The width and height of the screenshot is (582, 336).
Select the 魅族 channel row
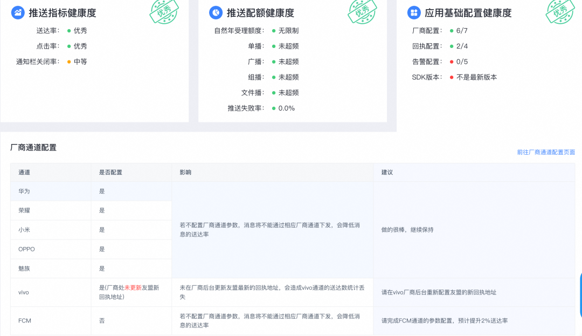click(91, 269)
